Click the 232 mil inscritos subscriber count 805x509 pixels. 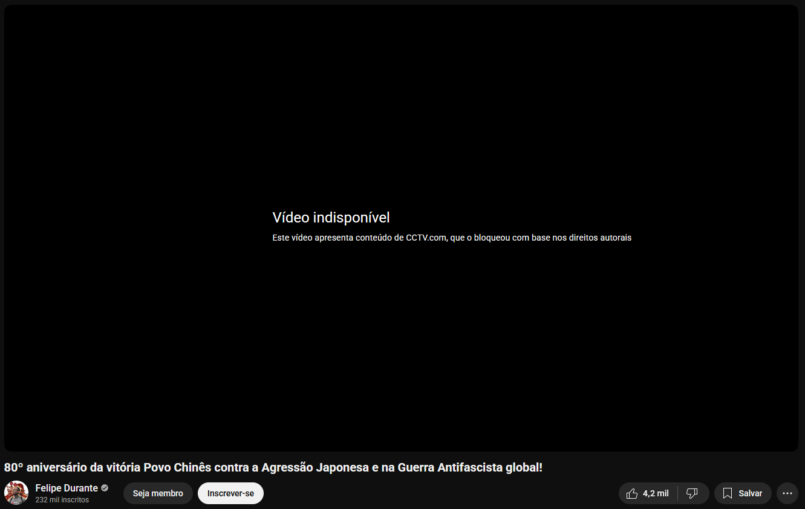pyautogui.click(x=62, y=500)
